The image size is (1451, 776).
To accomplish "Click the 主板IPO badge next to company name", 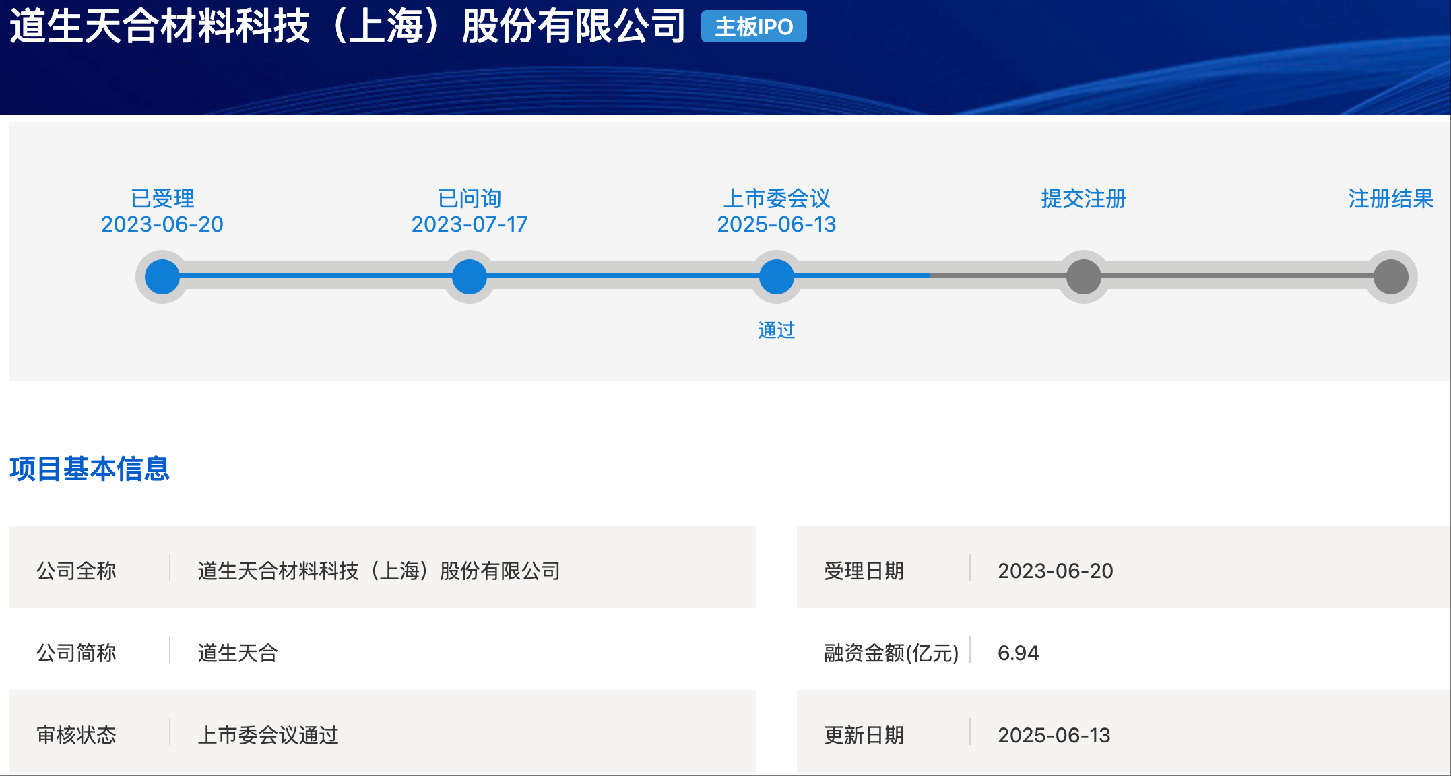I will click(752, 27).
